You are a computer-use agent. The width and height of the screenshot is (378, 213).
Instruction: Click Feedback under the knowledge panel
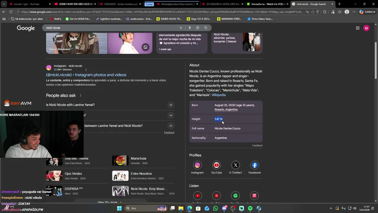pyautogui.click(x=257, y=146)
